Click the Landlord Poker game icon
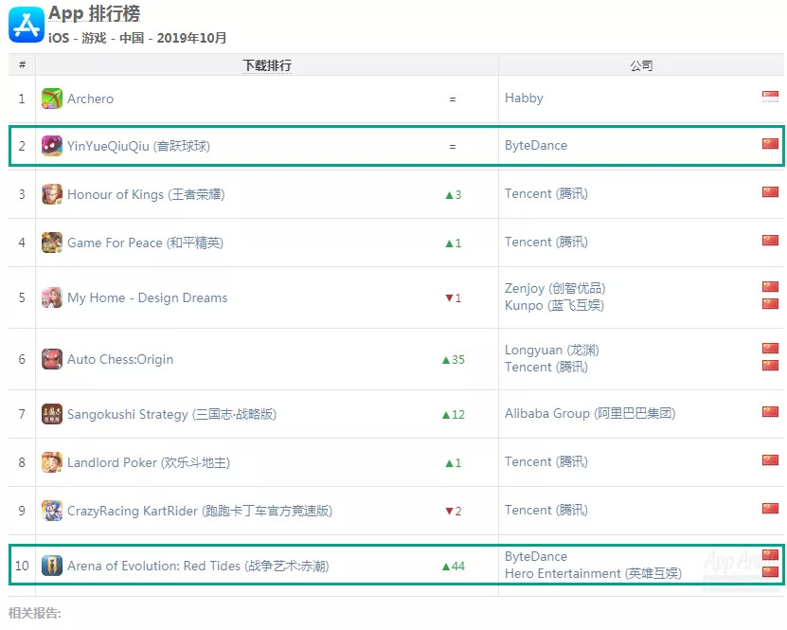787x630 pixels. click(x=52, y=462)
